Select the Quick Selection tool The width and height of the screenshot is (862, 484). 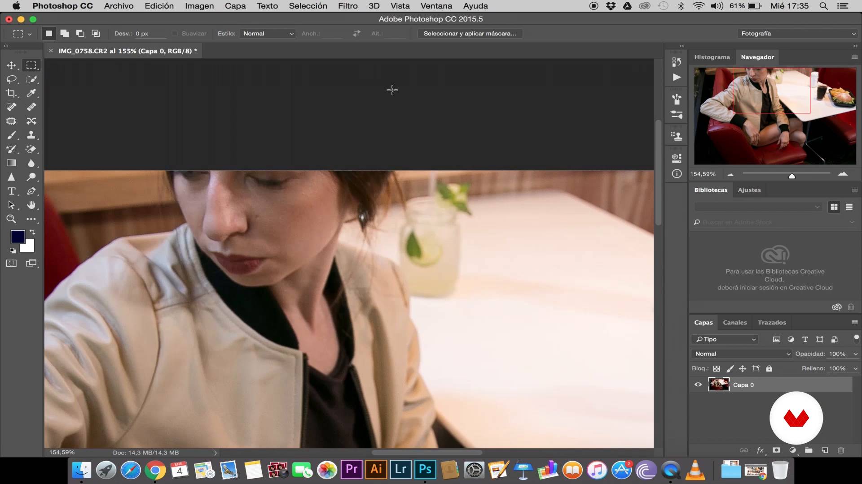(31, 79)
